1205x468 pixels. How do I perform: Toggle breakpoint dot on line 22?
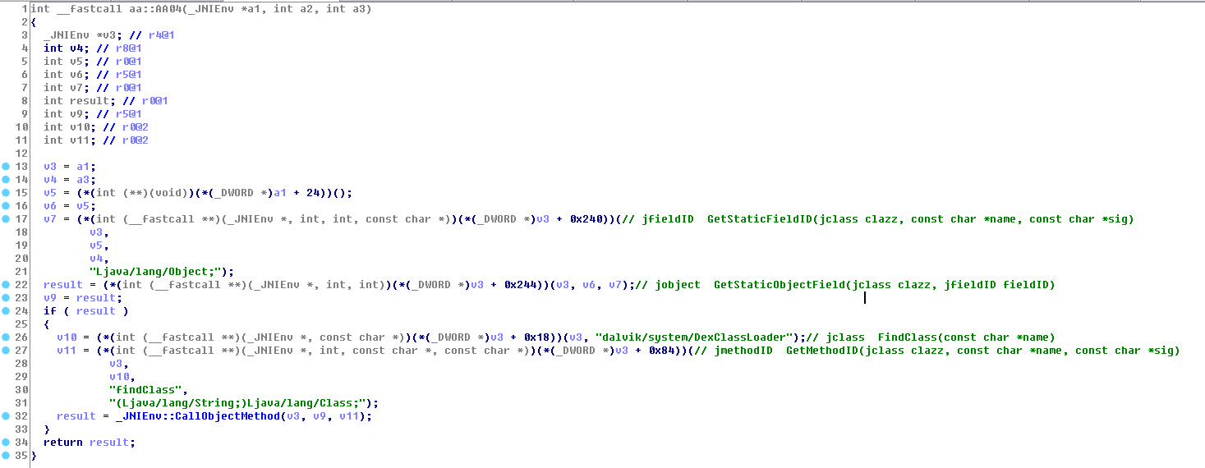(x=6, y=285)
